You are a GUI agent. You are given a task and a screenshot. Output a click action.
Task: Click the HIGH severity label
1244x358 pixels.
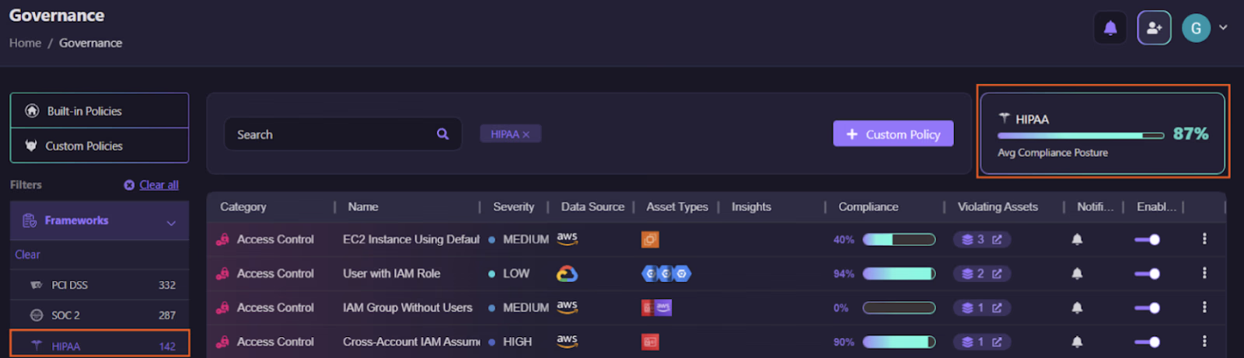pyautogui.click(x=517, y=342)
